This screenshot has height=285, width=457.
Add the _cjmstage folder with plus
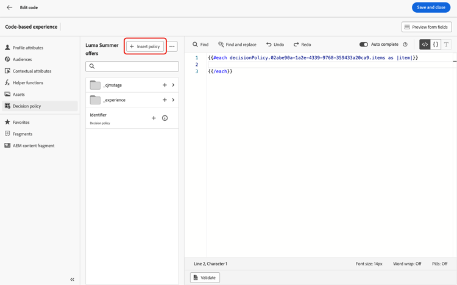165,85
